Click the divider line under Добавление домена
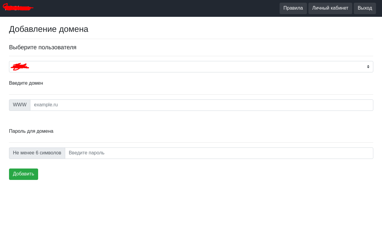The width and height of the screenshot is (382, 240). [191, 39]
